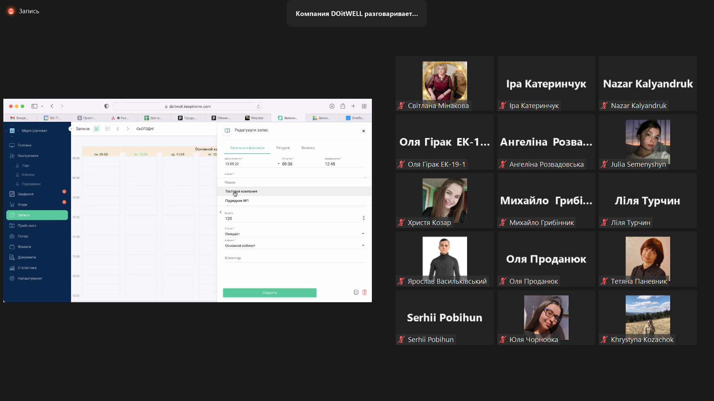Delete the record with trash icon
Image resolution: width=714 pixels, height=401 pixels.
click(364, 292)
